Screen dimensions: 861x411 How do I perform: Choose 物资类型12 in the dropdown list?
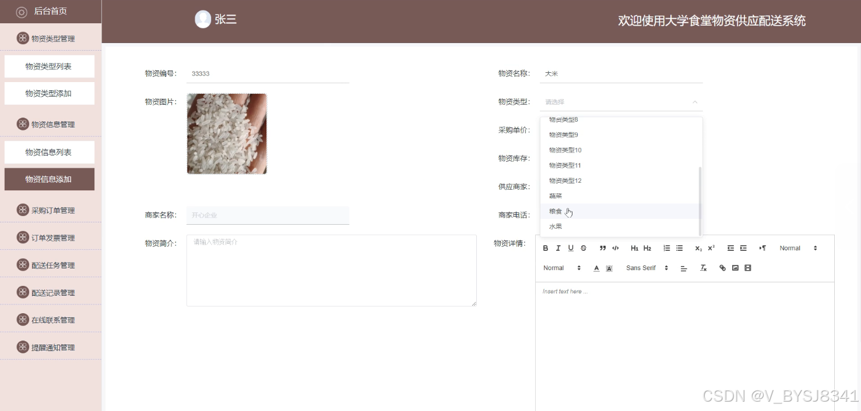[619, 180]
